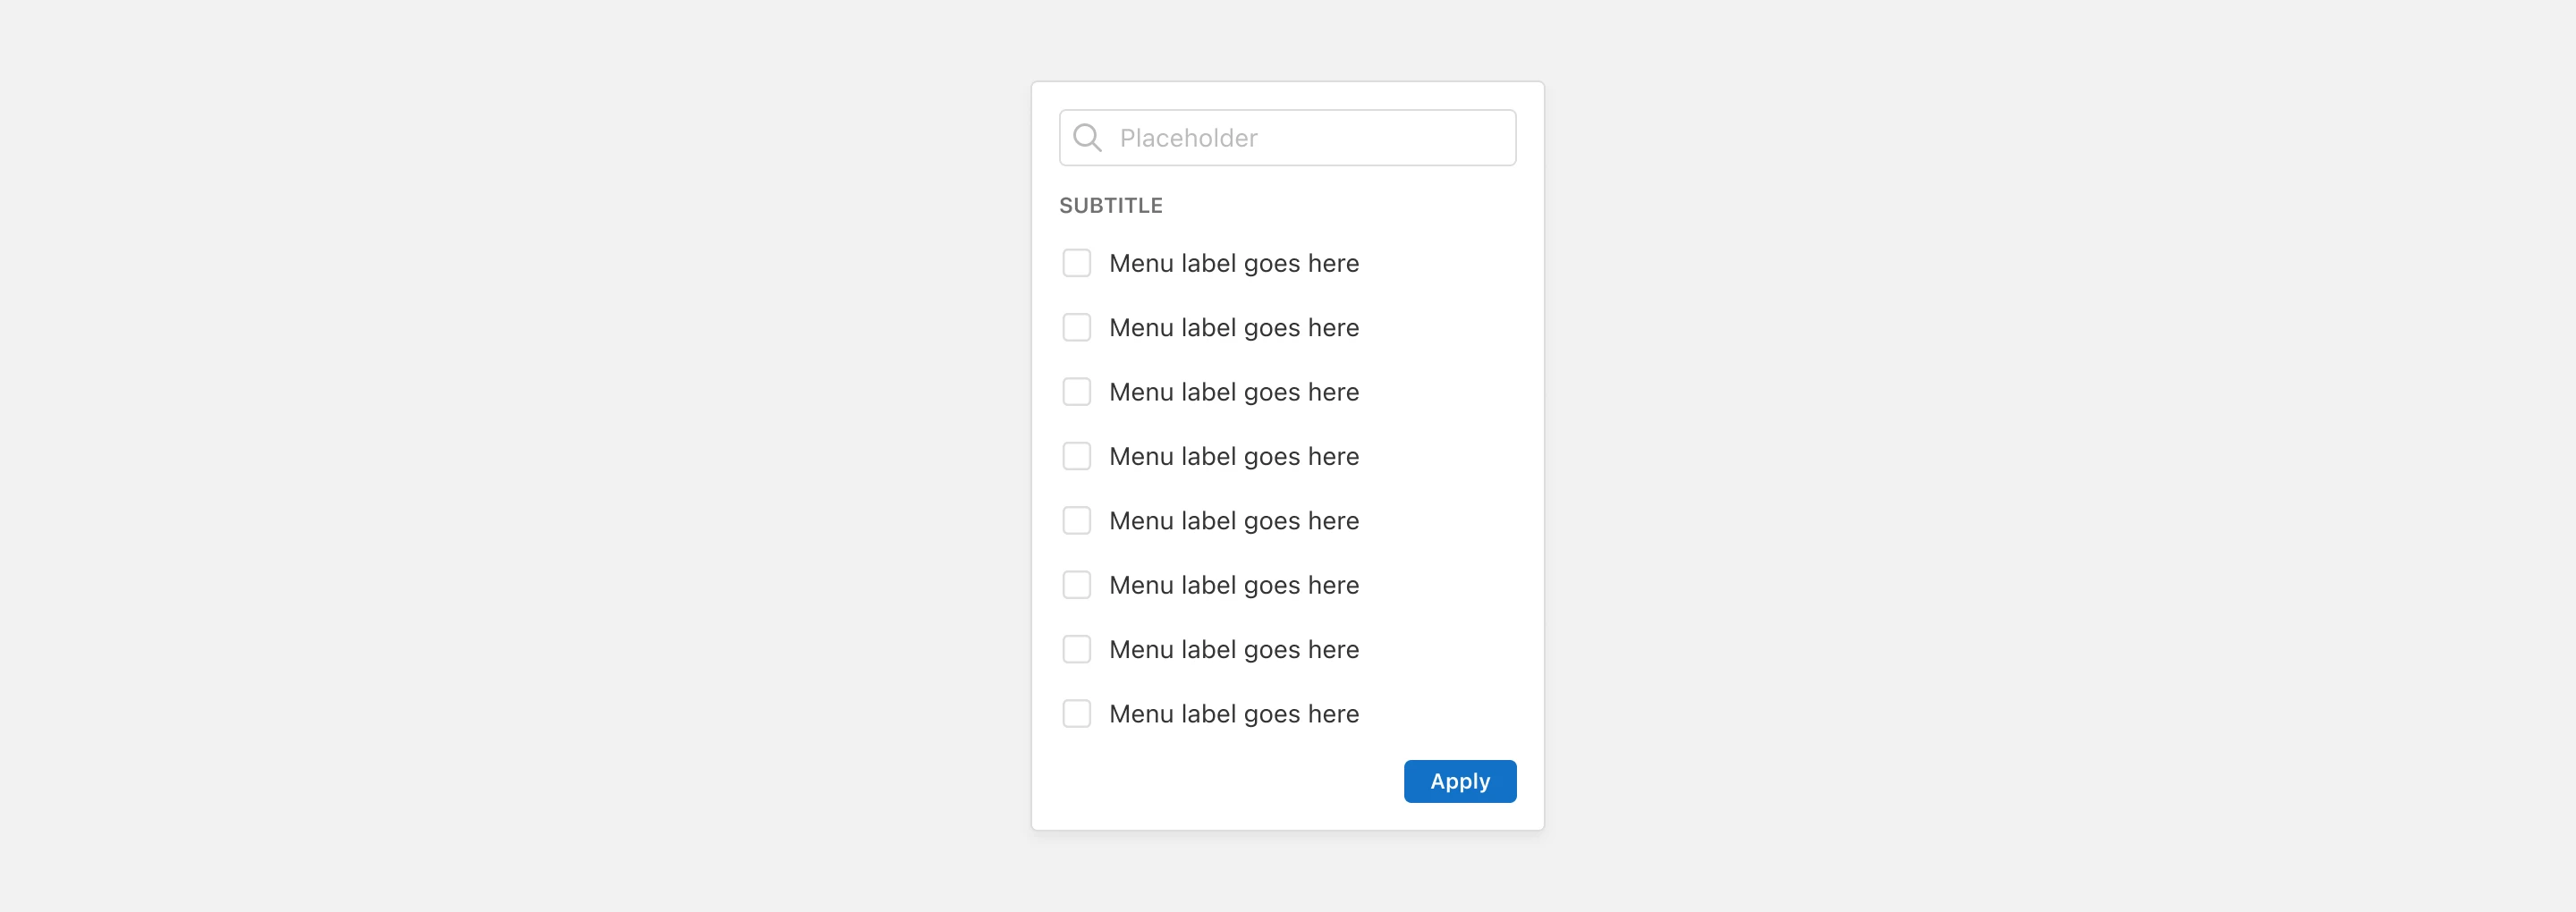Click the first "Menu label goes here" text
This screenshot has width=2576, height=912.
tap(1233, 263)
